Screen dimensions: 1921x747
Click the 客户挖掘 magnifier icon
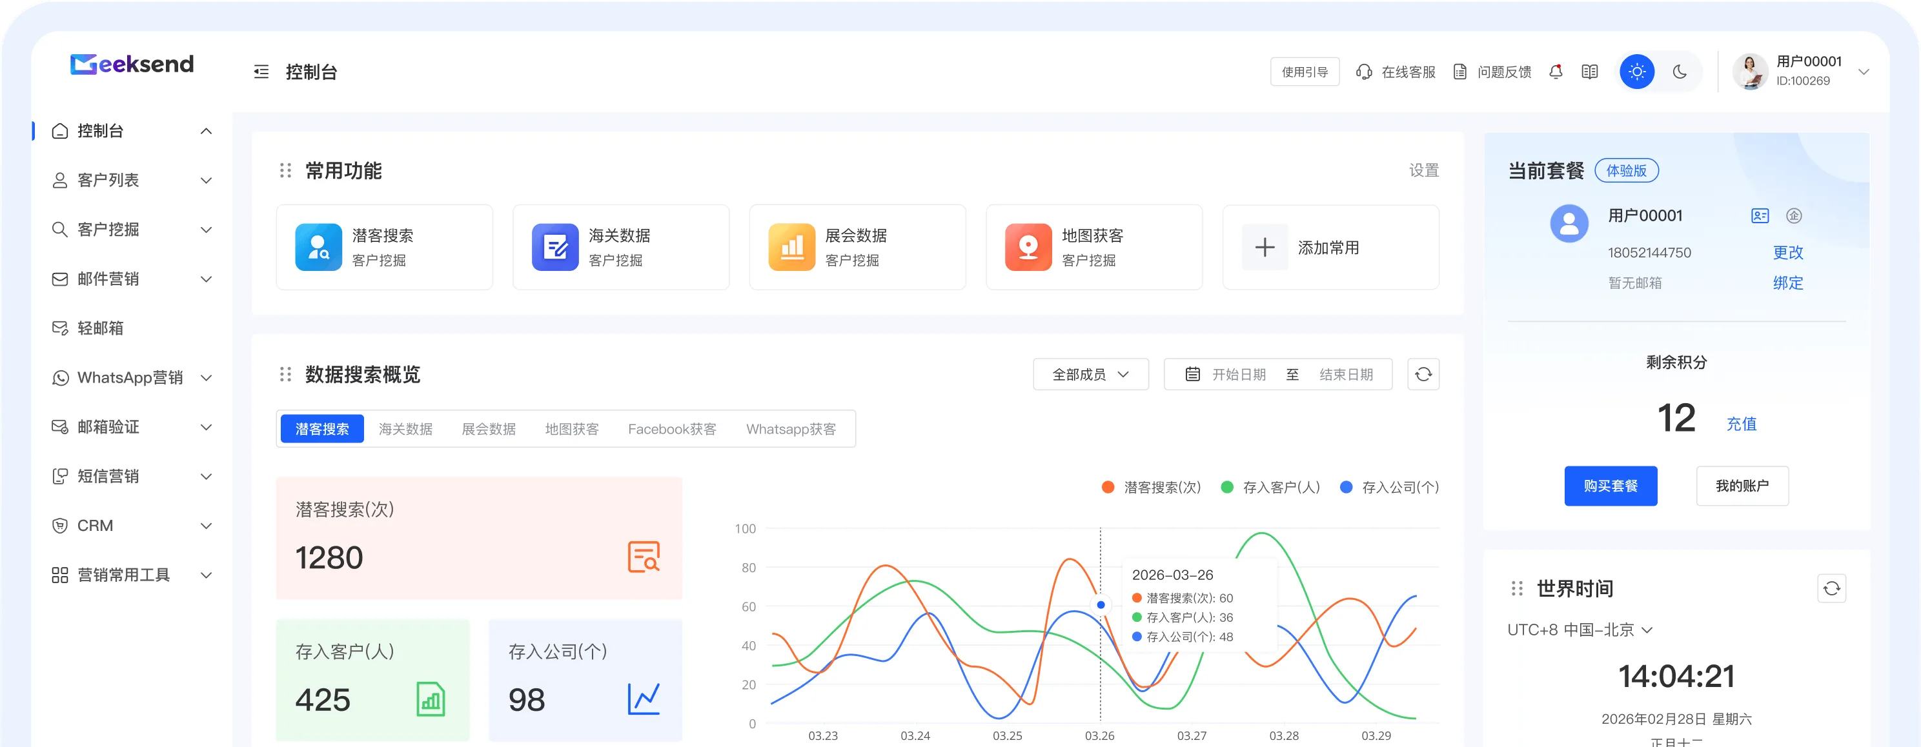click(x=59, y=230)
